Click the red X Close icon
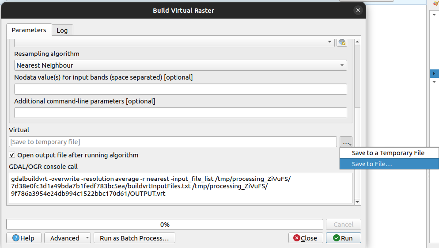Screen dimensions: 439x248 [x=297, y=238]
